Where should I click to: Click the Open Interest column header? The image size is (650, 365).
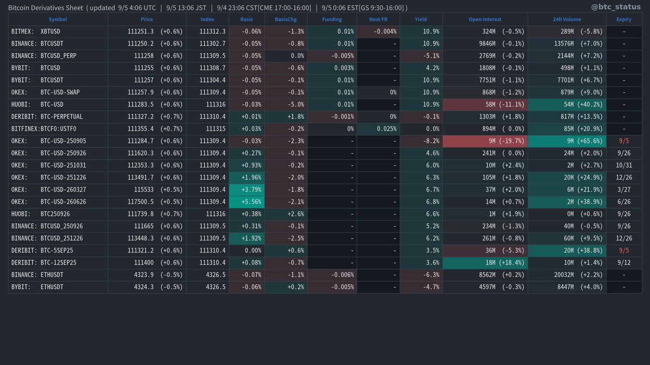pyautogui.click(x=485, y=19)
